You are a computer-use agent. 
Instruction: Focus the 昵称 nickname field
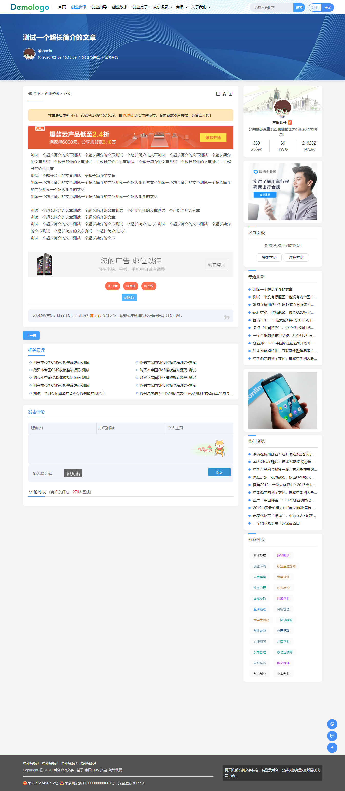[62, 428]
